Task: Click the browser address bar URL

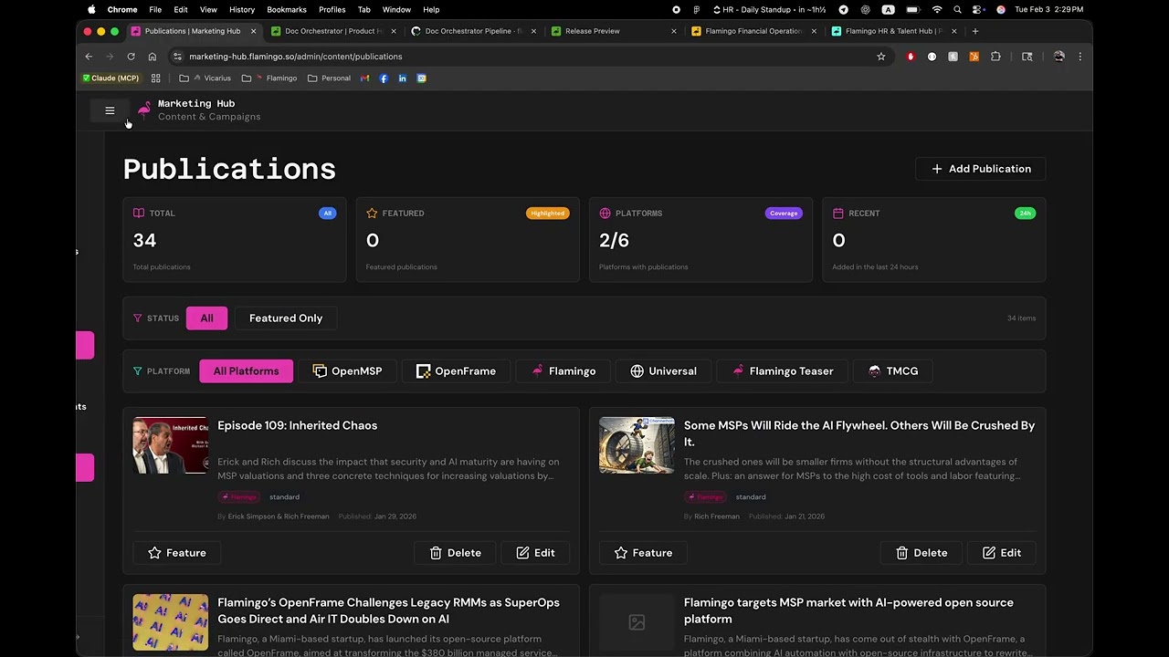Action: coord(295,57)
